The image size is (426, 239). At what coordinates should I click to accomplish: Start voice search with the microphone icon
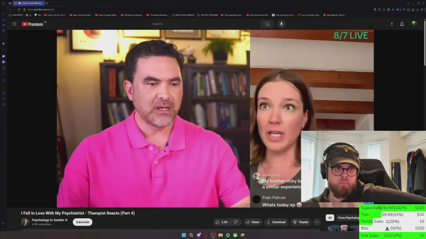(281, 24)
